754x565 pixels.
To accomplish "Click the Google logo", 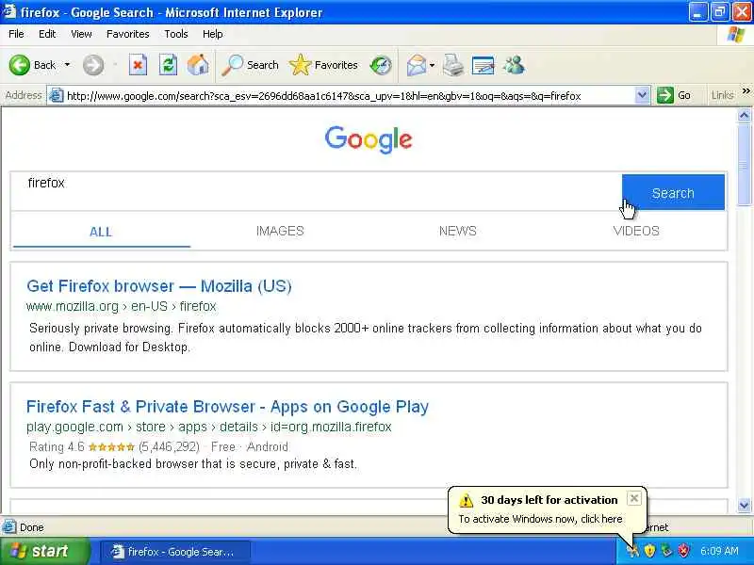I will click(x=369, y=139).
